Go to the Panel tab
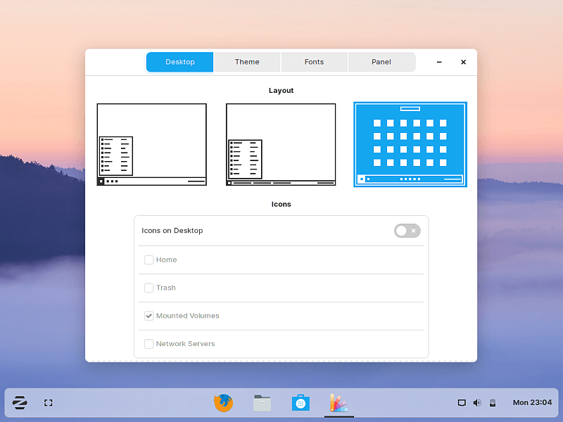This screenshot has width=563, height=422. point(381,62)
